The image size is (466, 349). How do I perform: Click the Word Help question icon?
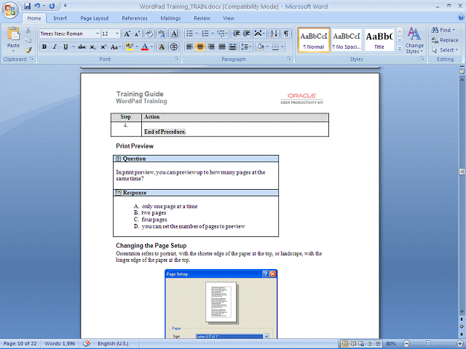point(461,17)
